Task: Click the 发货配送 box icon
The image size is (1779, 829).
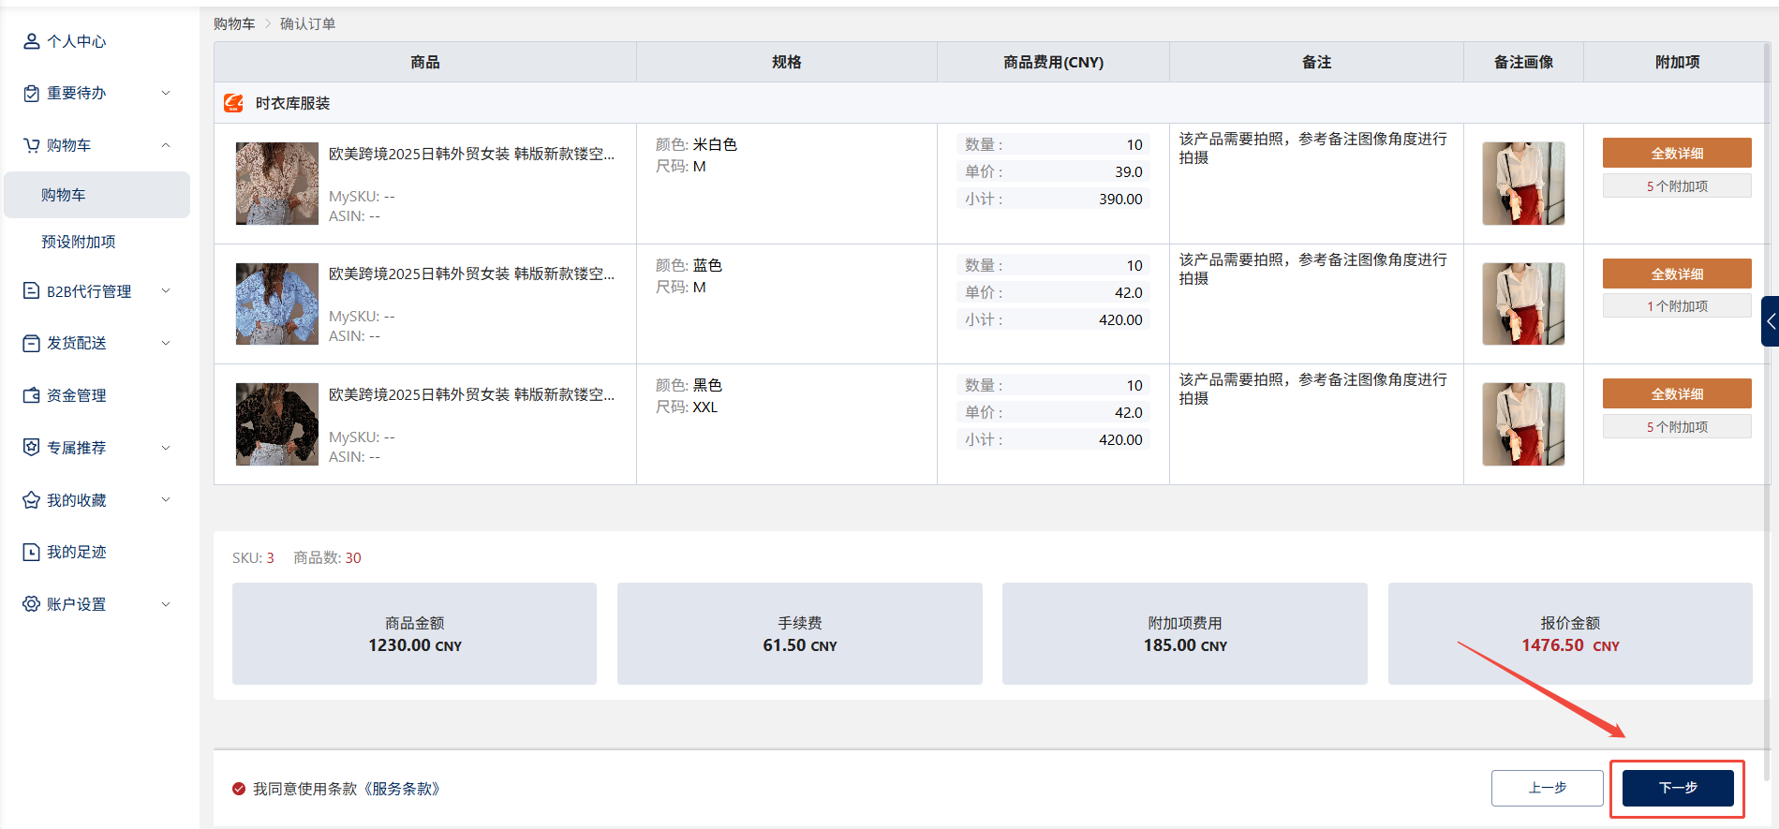Action: (x=31, y=343)
